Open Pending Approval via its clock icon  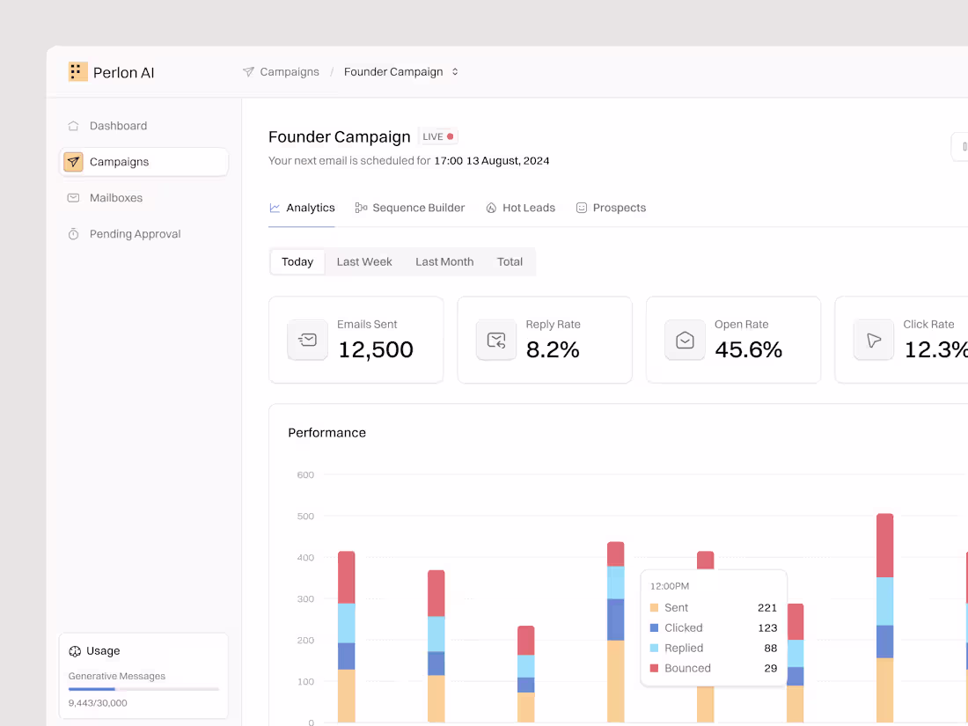pyautogui.click(x=74, y=234)
